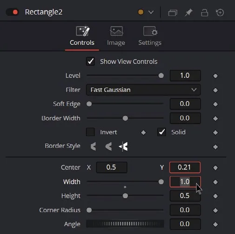
Task: Click the Width keyframe diamond
Action: tap(215, 182)
